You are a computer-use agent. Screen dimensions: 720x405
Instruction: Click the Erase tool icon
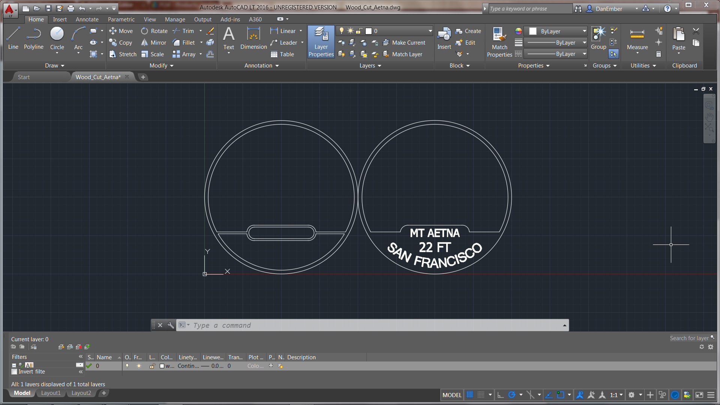pyautogui.click(x=210, y=31)
